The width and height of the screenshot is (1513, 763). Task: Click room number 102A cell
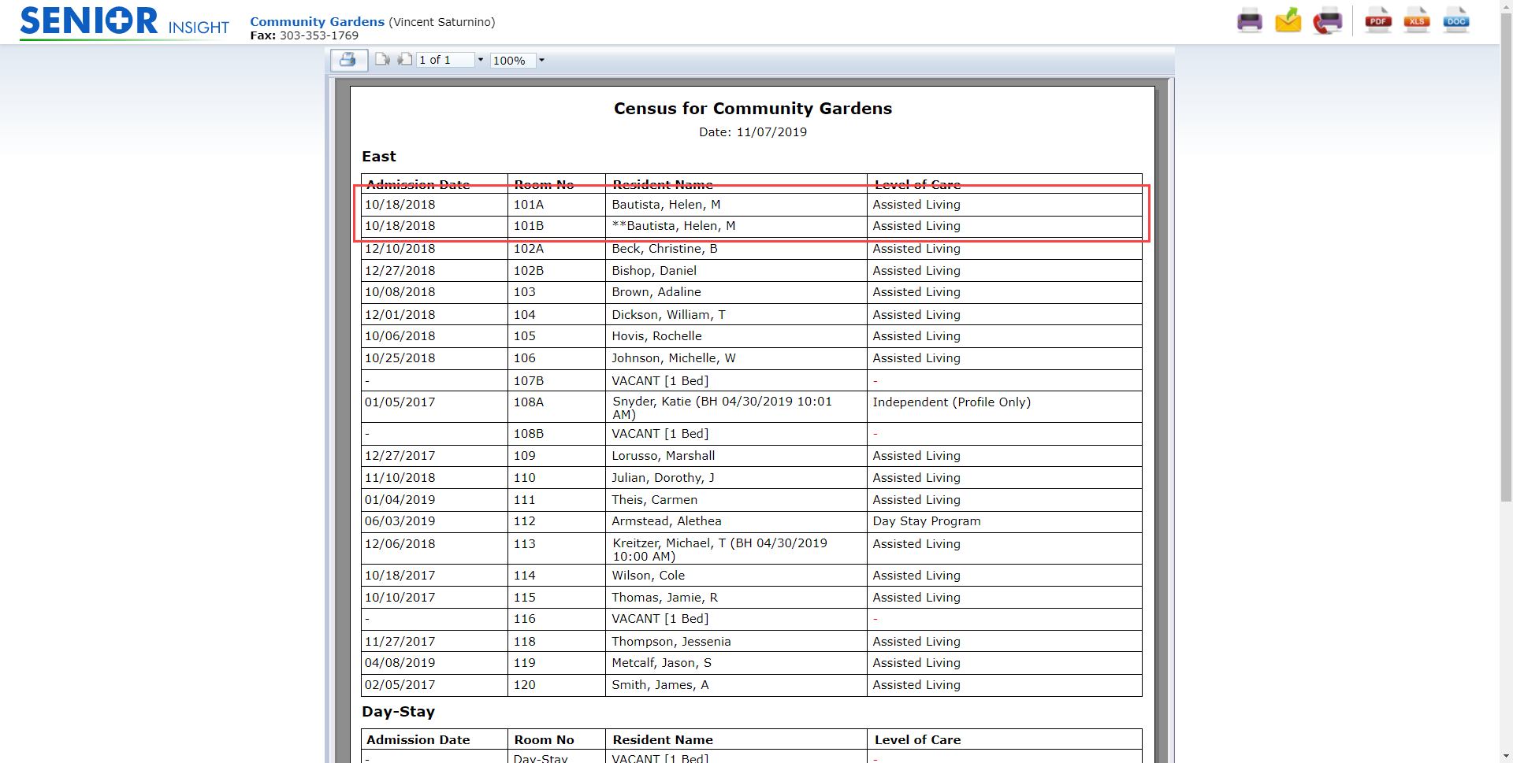coord(556,249)
